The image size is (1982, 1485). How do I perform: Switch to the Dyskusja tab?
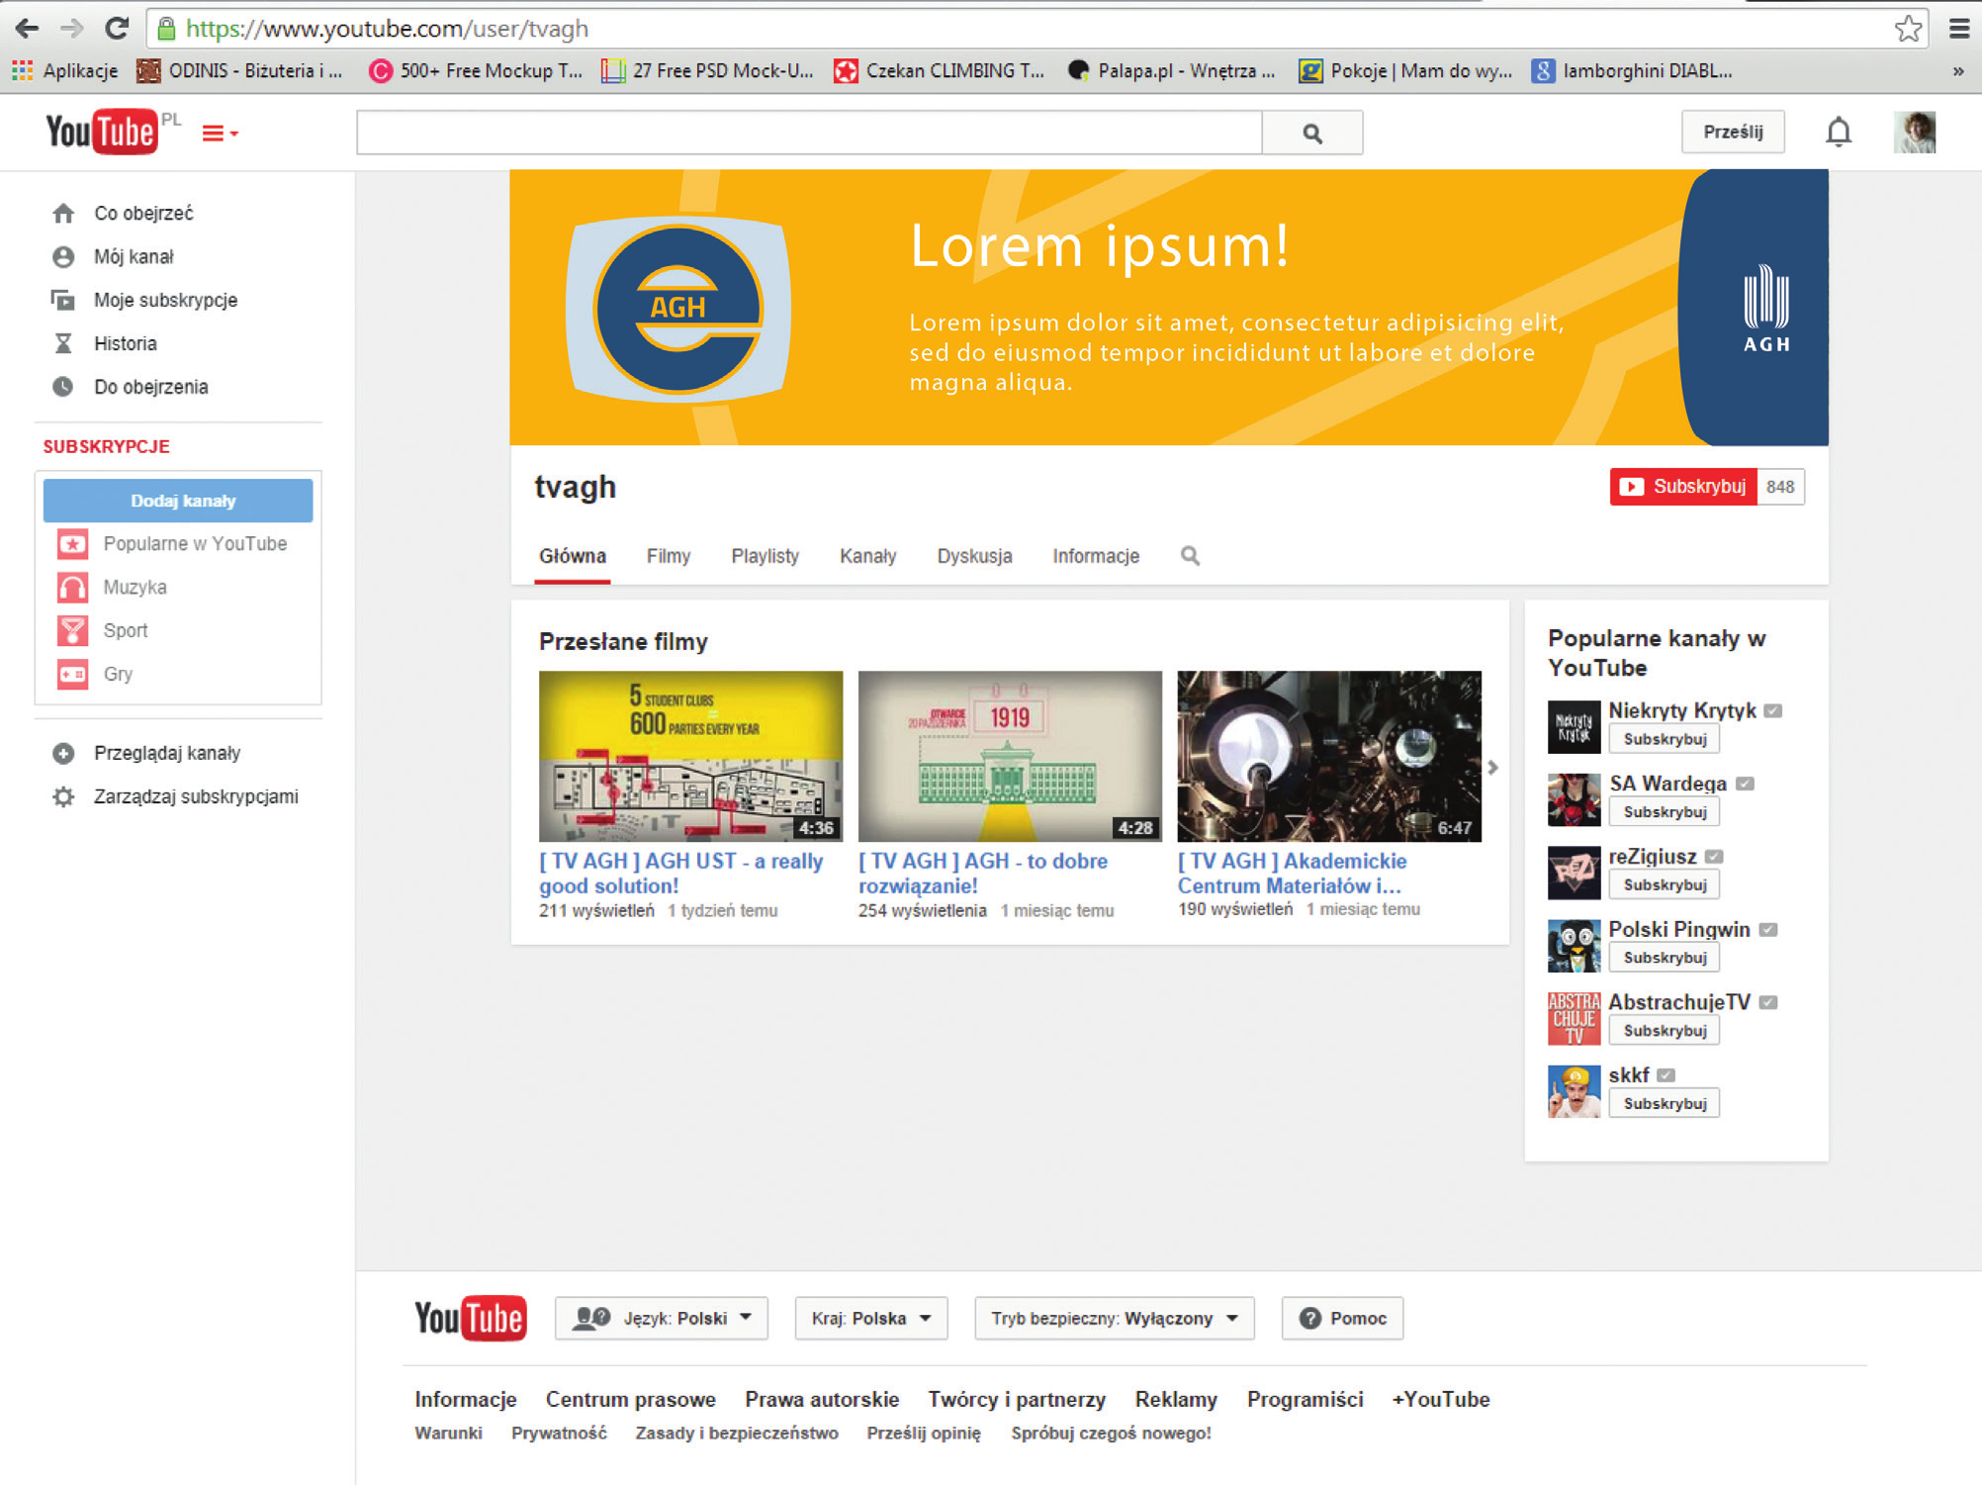[974, 556]
